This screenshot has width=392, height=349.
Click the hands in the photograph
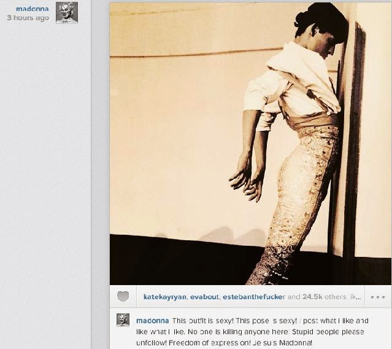coord(246,180)
